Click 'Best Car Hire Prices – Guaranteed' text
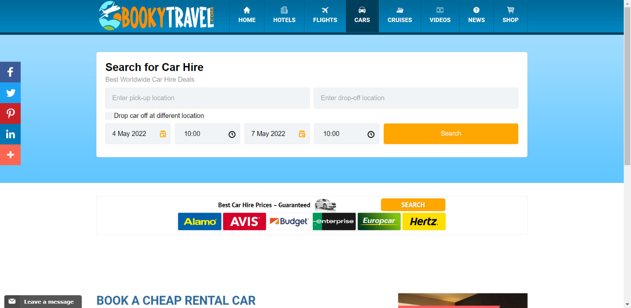Viewport: 631px width, 308px height. (x=264, y=205)
